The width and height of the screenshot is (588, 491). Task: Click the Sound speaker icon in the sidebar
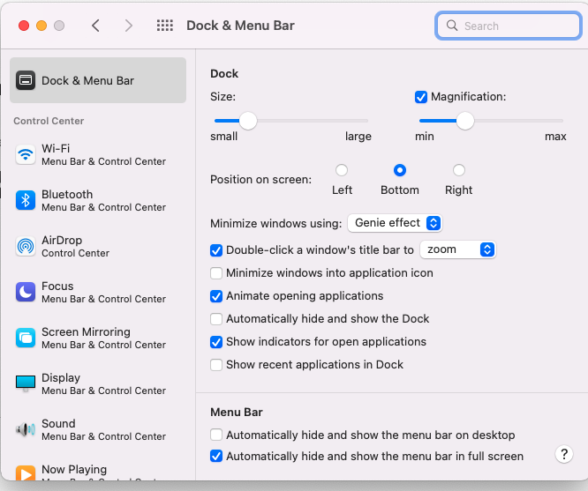click(x=26, y=429)
